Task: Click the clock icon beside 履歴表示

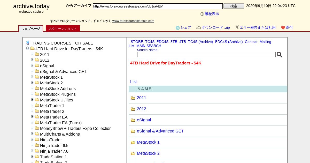Action: pyautogui.click(x=202, y=14)
